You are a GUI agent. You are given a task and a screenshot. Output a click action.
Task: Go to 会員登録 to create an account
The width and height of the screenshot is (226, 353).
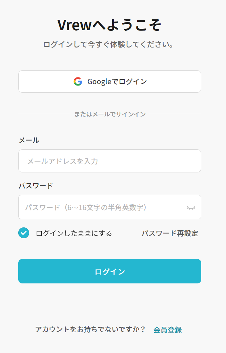pyautogui.click(x=168, y=329)
